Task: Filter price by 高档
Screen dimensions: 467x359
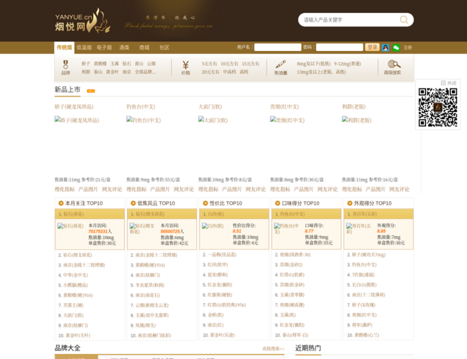Action: click(x=244, y=72)
